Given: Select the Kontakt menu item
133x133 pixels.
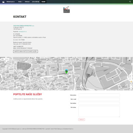Looking at the screenshot, I should 43,2.
